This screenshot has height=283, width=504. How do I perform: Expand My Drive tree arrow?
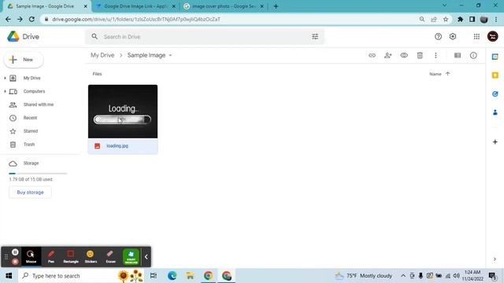5,78
